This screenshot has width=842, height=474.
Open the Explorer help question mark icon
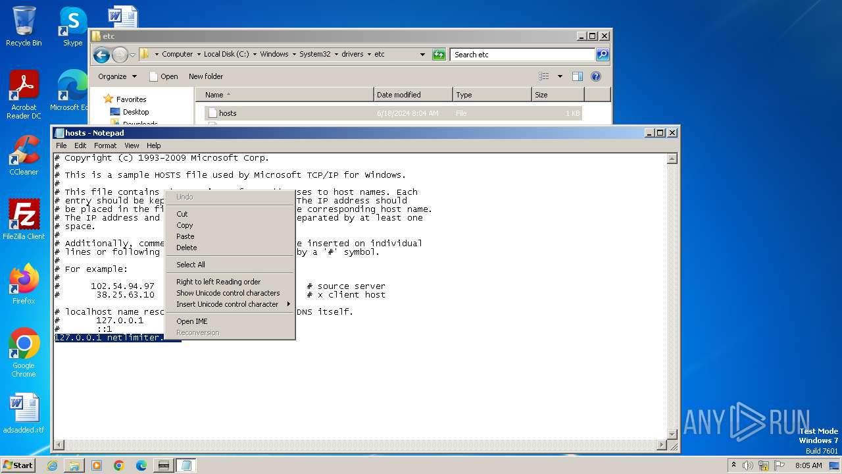tap(596, 76)
